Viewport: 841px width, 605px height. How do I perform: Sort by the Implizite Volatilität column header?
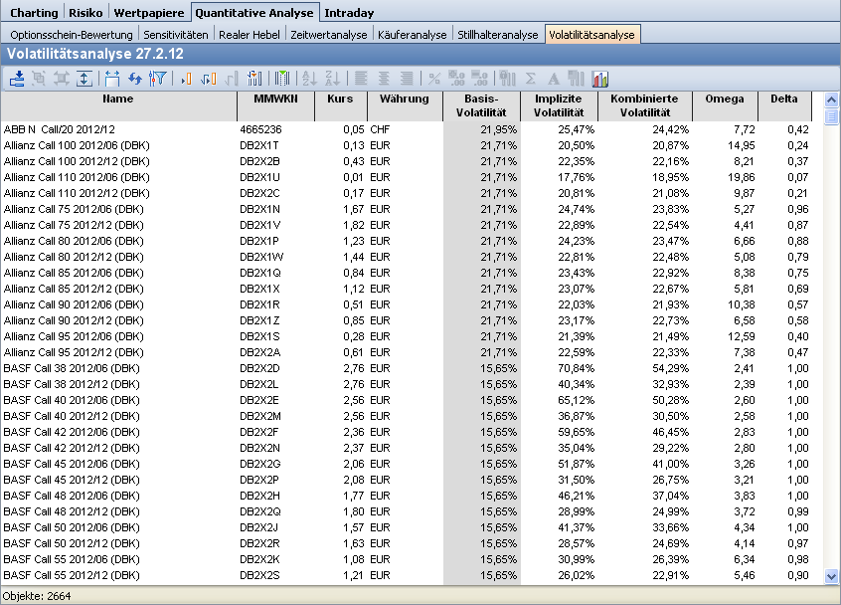[x=558, y=105]
